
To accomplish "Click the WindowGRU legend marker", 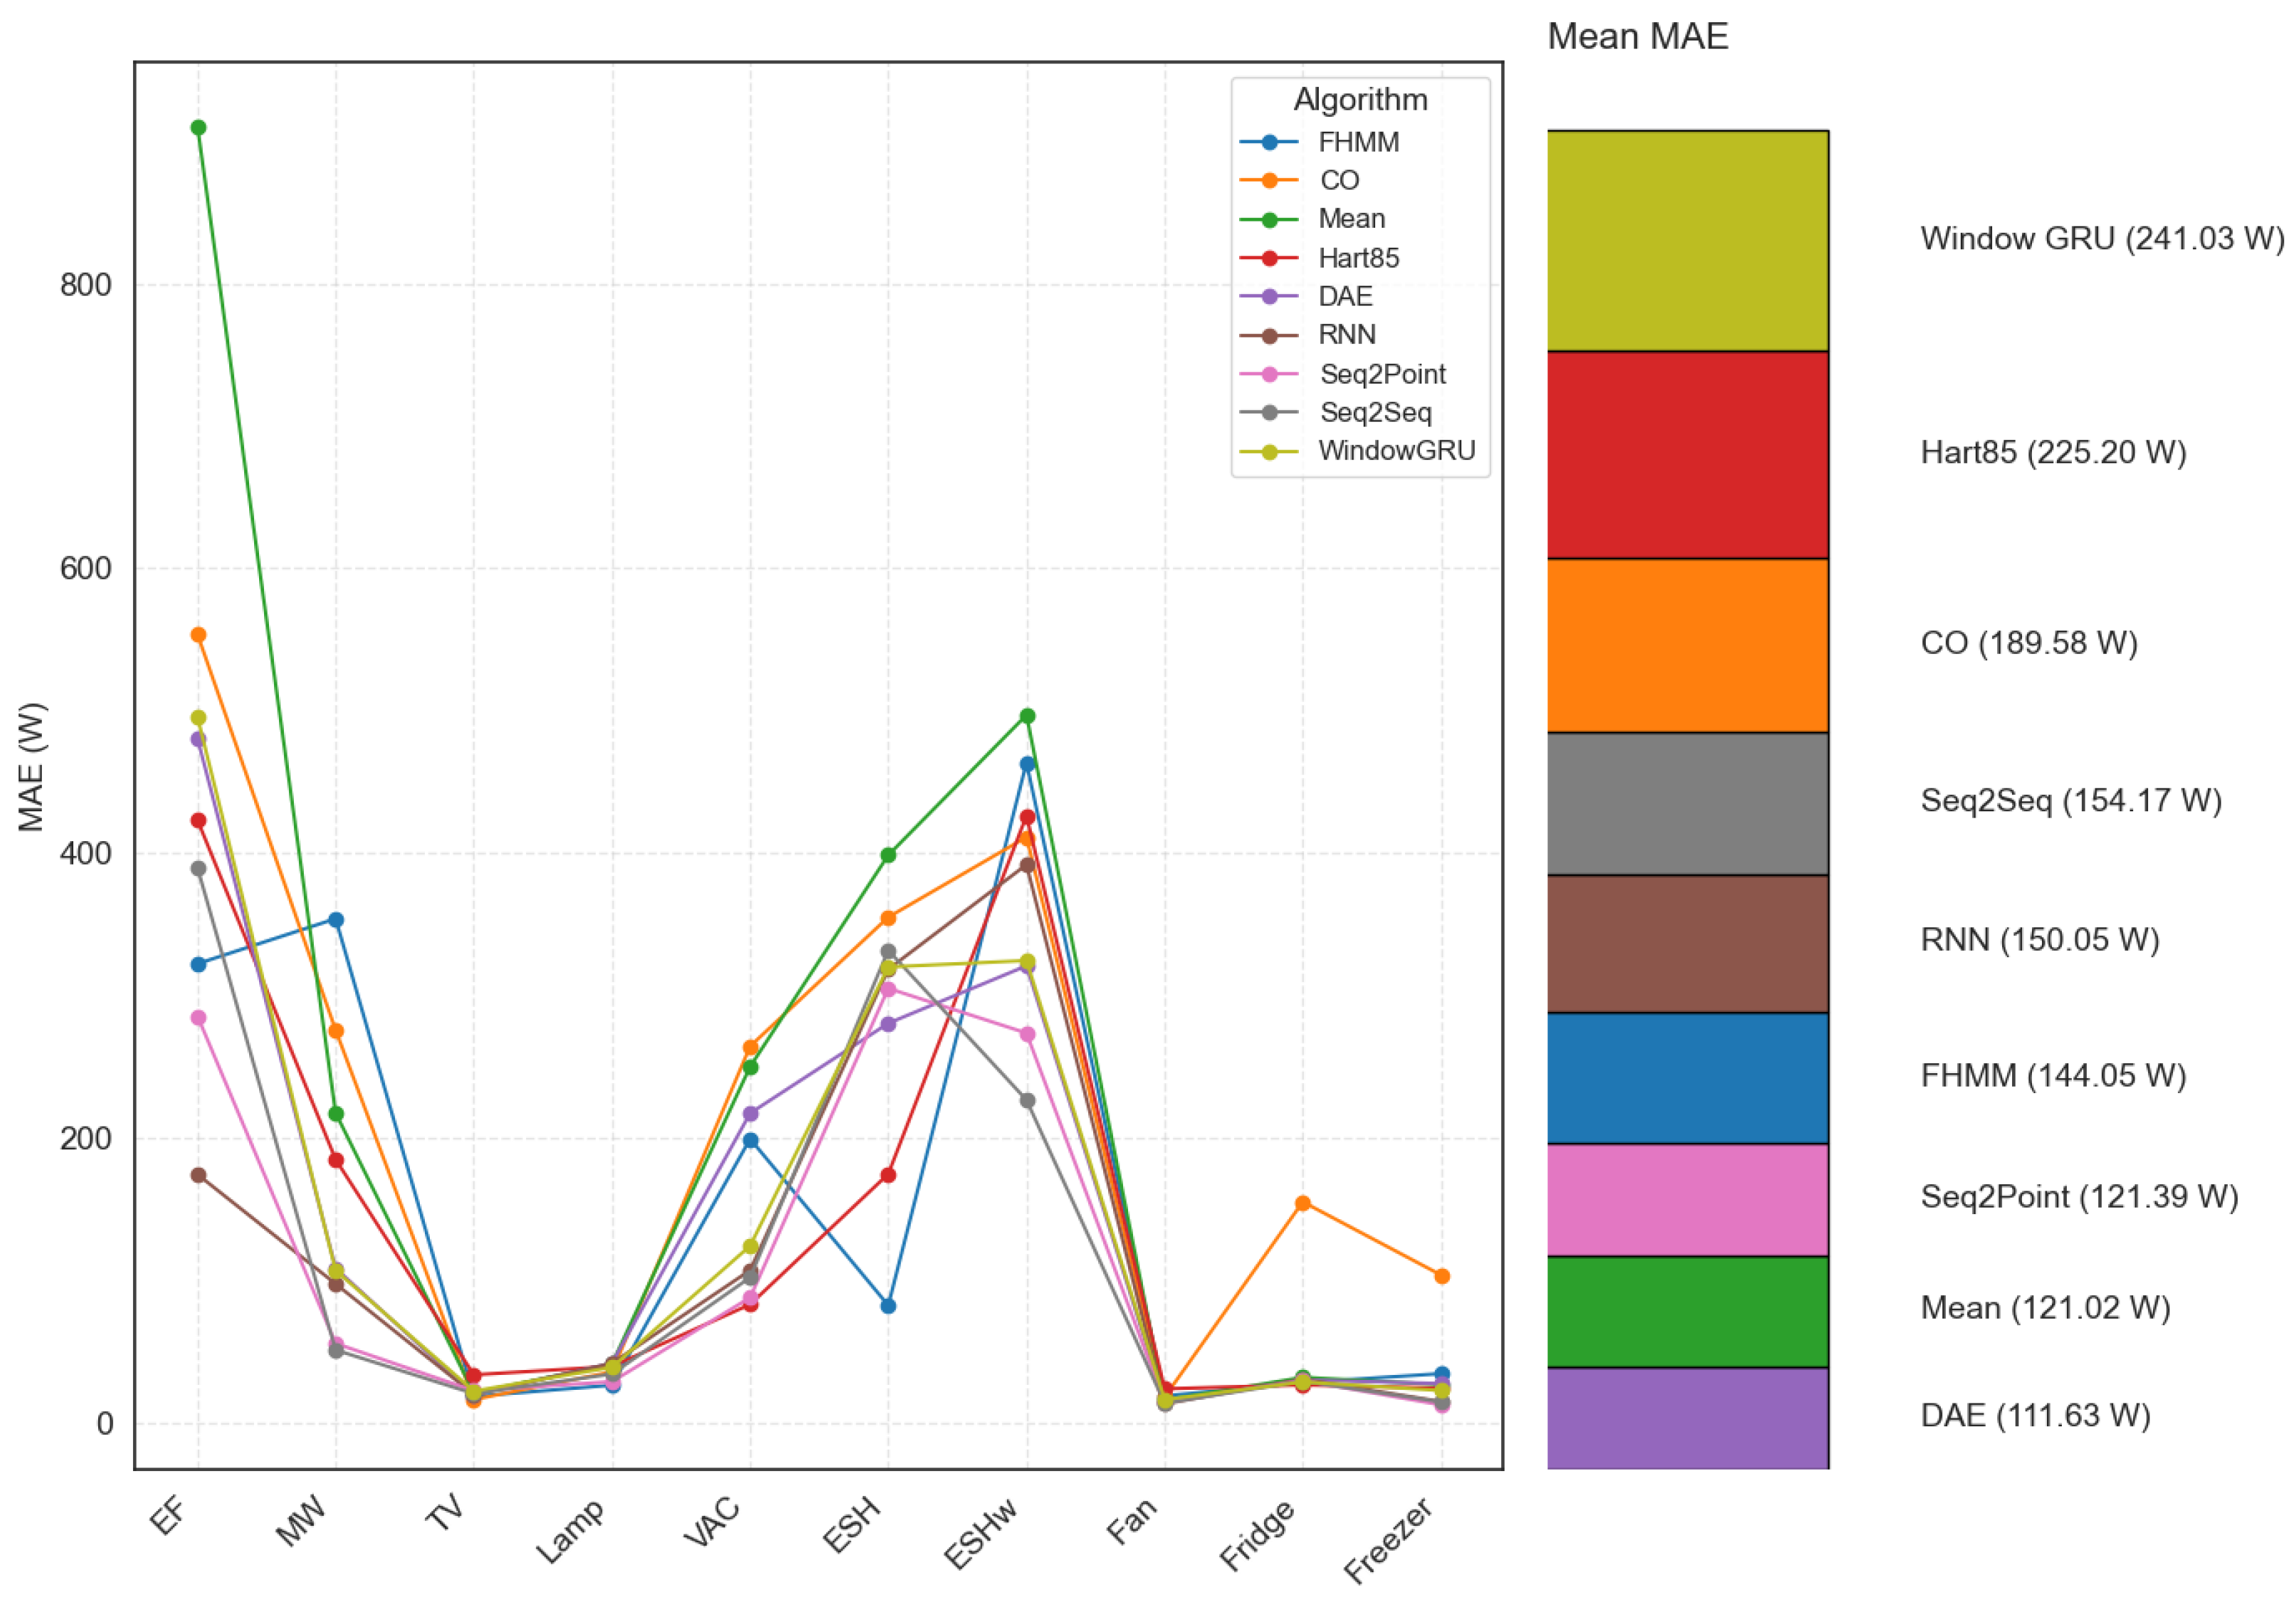I will pos(1269,451).
